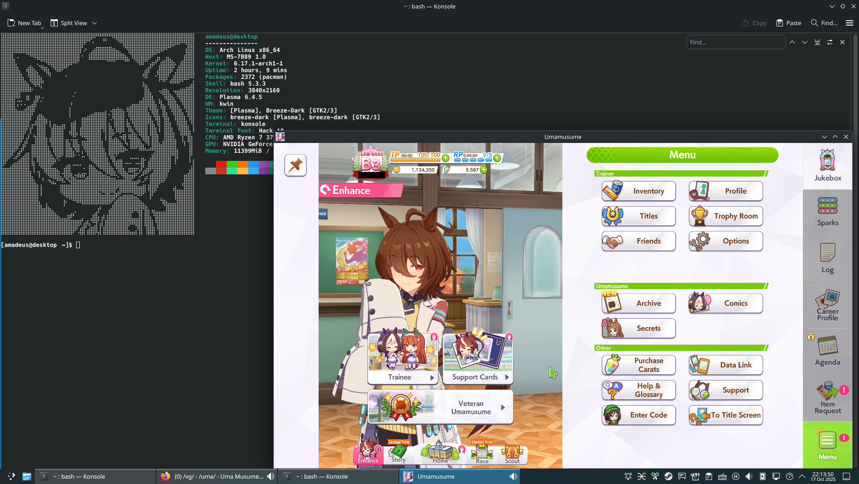Open Item Request in the sidebar
Viewport: 859px width, 484px height.
pos(828,398)
